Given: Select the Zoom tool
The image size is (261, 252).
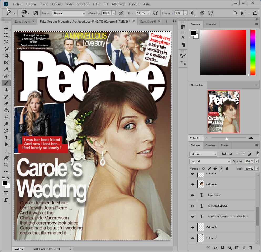Looking at the screenshot, I should click(6, 165).
